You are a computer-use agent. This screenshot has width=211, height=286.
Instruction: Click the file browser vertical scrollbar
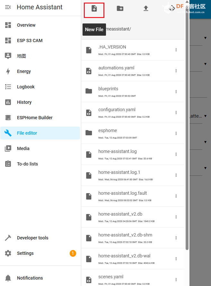(x=187, y=128)
